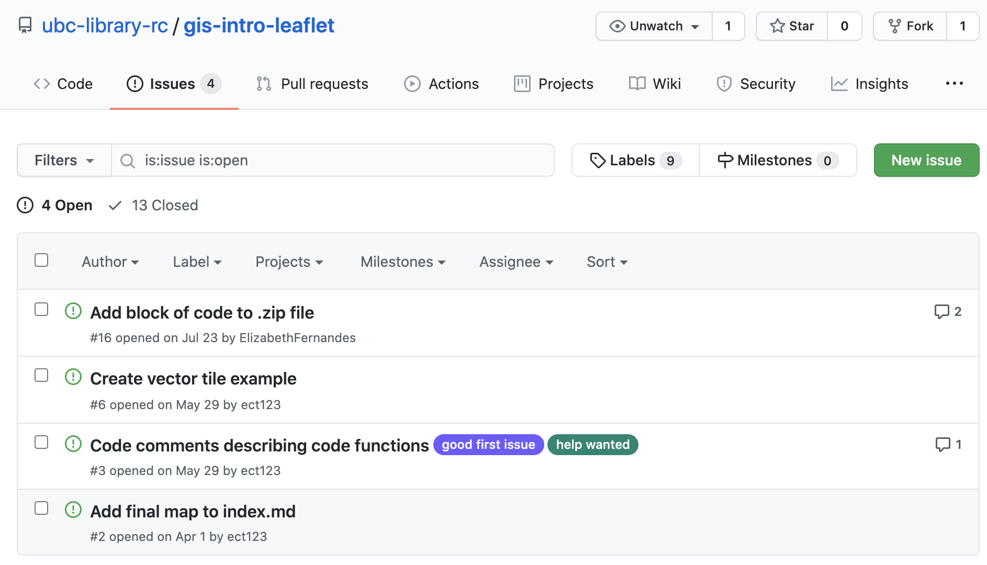The height and width of the screenshot is (565, 987).
Task: Click the checkmark icon beside 13 Closed
Action: tap(115, 206)
